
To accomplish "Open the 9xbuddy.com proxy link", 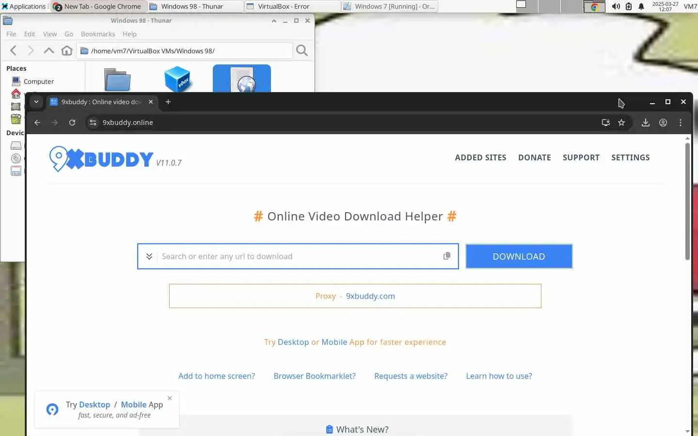I will click(x=370, y=296).
